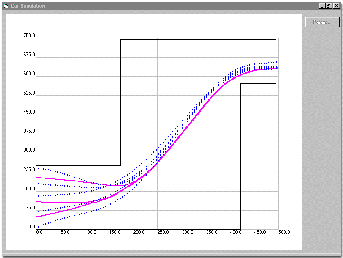Minimize the Car Simulation window
Viewport: 343px width, 258px height.
[x=322, y=6]
